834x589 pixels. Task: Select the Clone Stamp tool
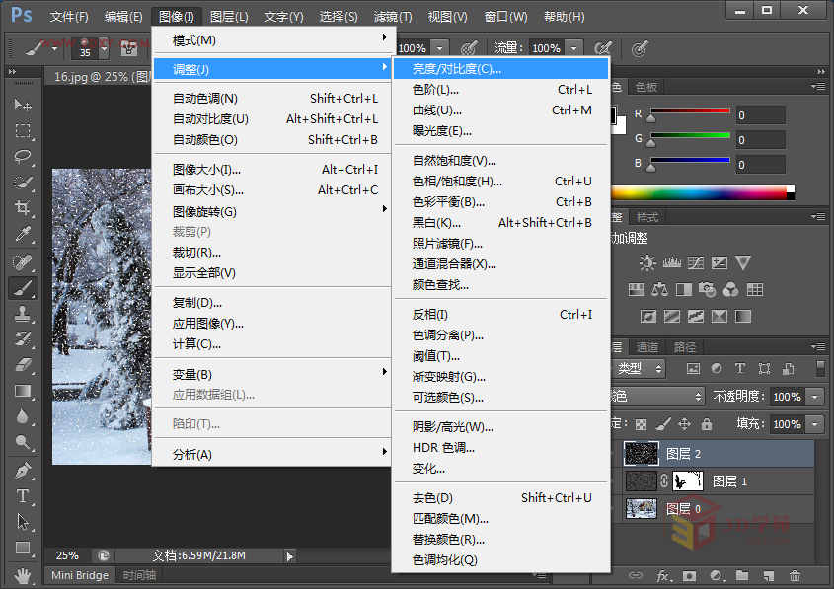click(x=23, y=314)
